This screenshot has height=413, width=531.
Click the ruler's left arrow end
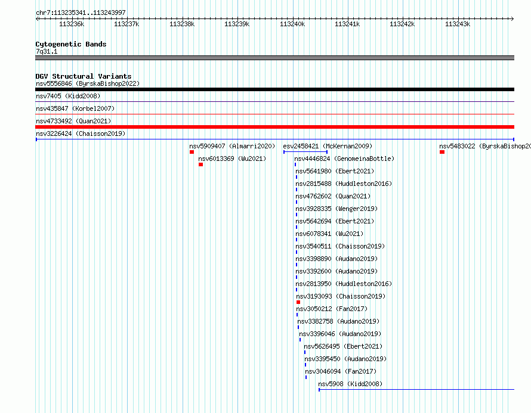point(37,18)
